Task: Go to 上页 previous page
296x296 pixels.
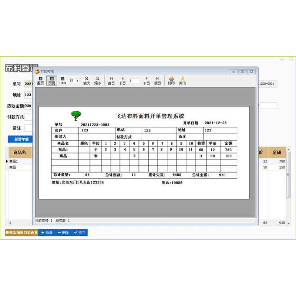Action: tap(122, 81)
